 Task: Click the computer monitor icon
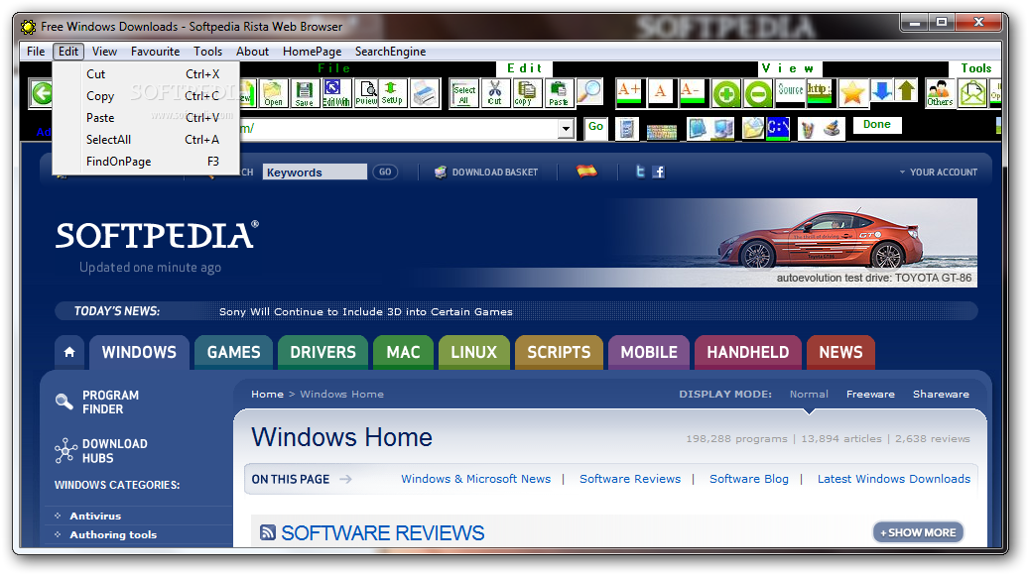[723, 129]
